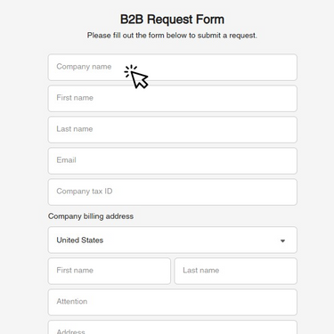This screenshot has width=334, height=334.
Task: Activate the Company tax ID field
Action: [x=173, y=191]
